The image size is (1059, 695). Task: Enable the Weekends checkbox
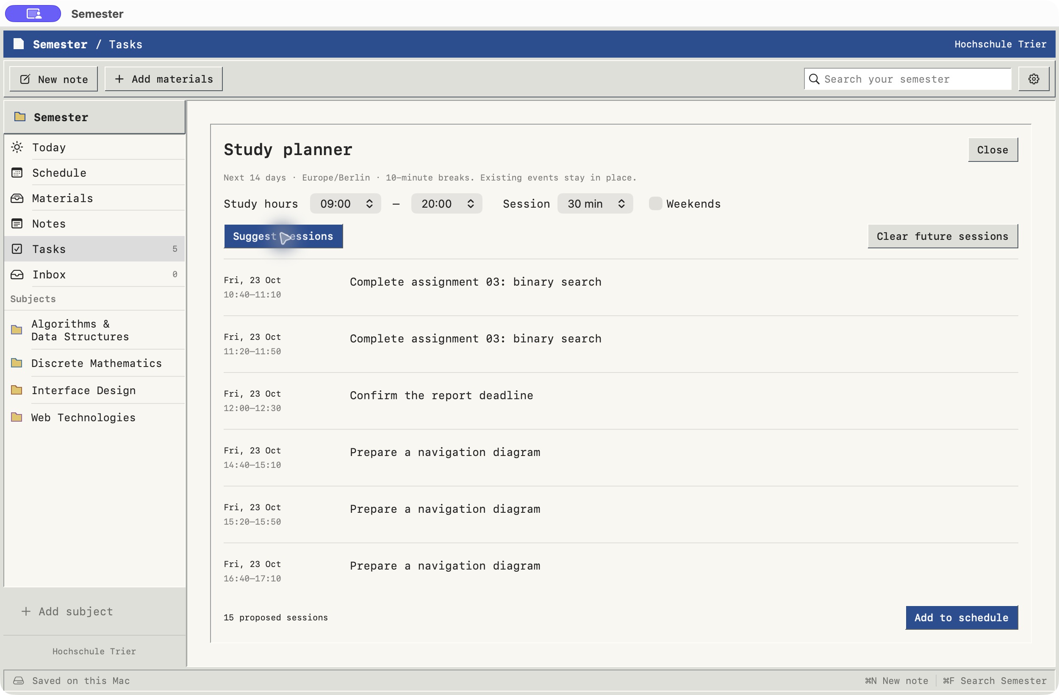click(x=655, y=203)
